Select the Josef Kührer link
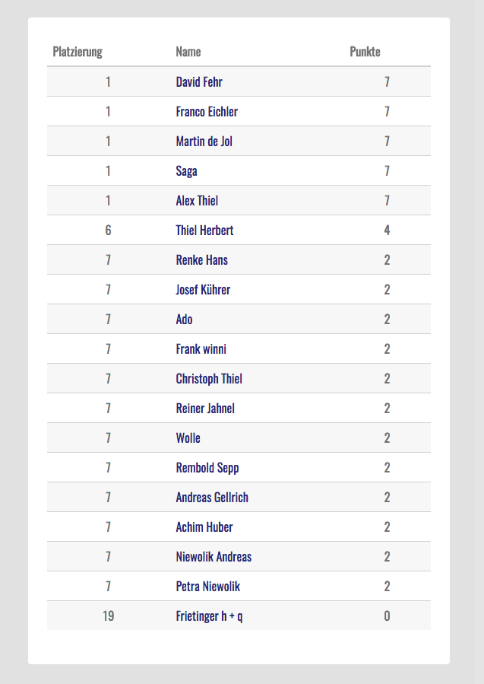 coord(203,290)
